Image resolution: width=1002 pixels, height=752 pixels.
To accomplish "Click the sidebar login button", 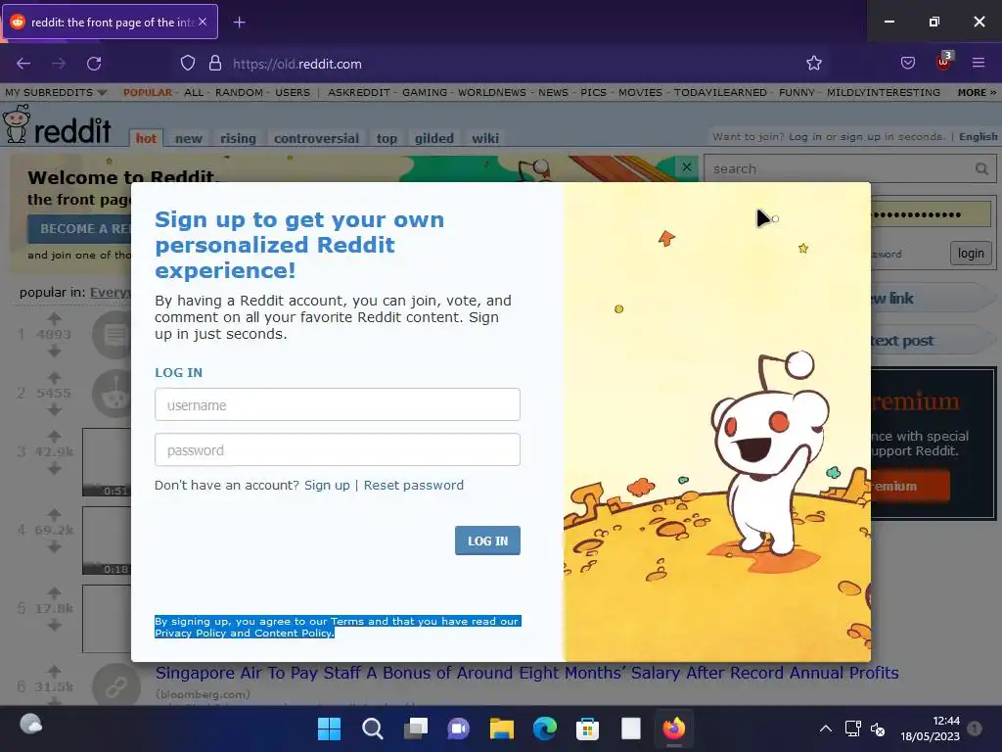I will tap(971, 254).
